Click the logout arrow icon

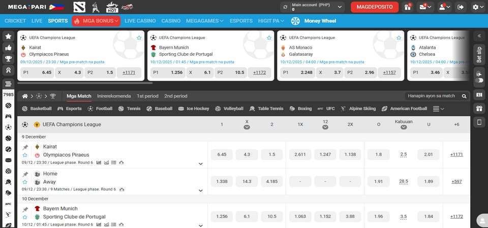tap(461, 7)
